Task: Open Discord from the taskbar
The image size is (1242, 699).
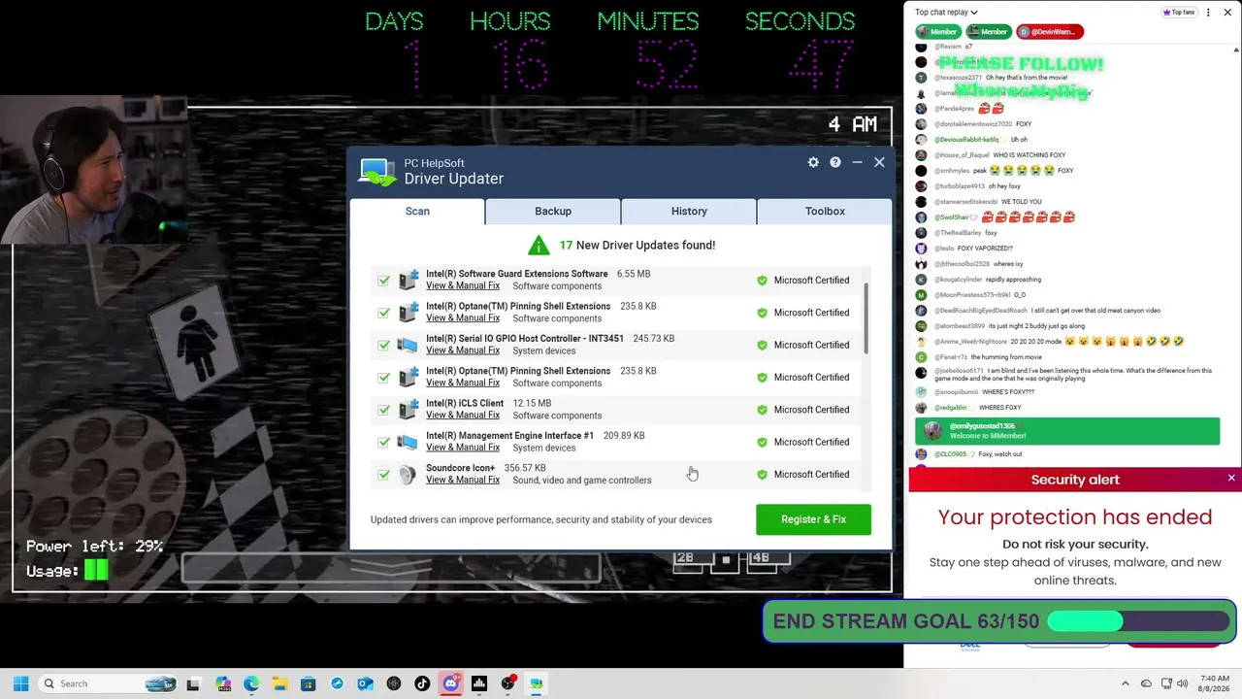Action: click(450, 683)
